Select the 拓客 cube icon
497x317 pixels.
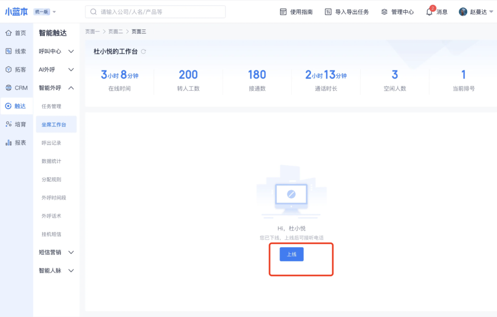pos(8,69)
